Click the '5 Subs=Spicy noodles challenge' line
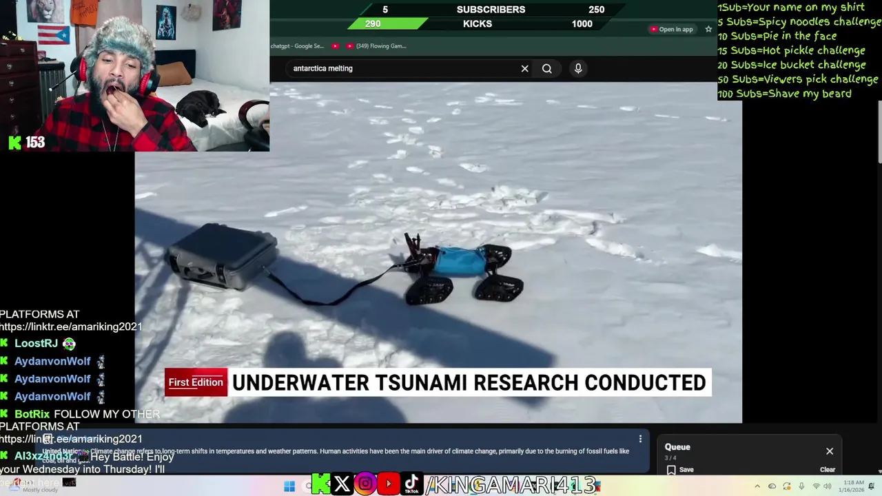This screenshot has width=882, height=496. 799,22
